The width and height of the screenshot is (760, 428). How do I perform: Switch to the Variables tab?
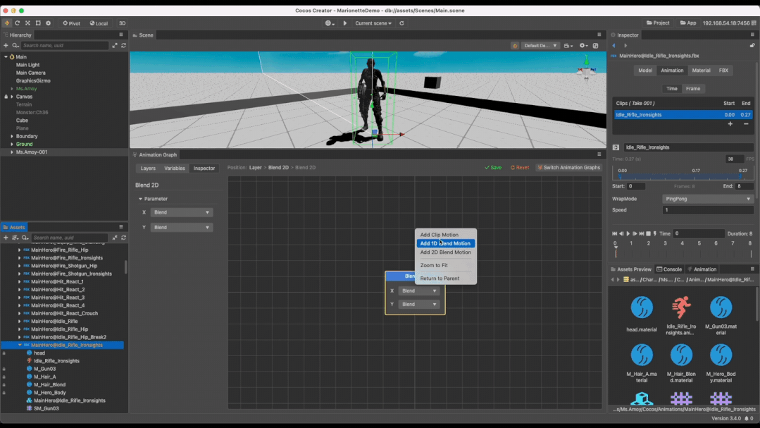[x=175, y=168]
